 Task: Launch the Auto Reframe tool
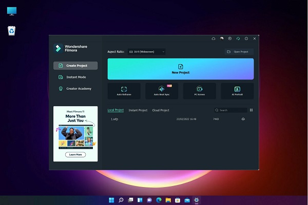tap(124, 91)
